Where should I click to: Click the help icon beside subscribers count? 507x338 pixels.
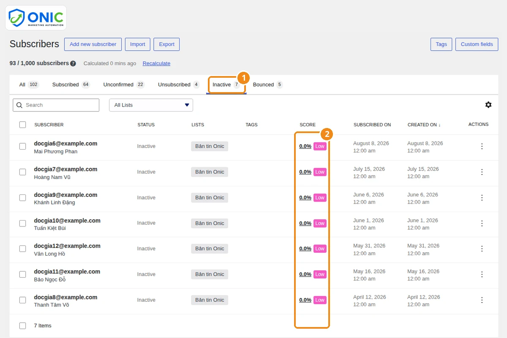(73, 63)
